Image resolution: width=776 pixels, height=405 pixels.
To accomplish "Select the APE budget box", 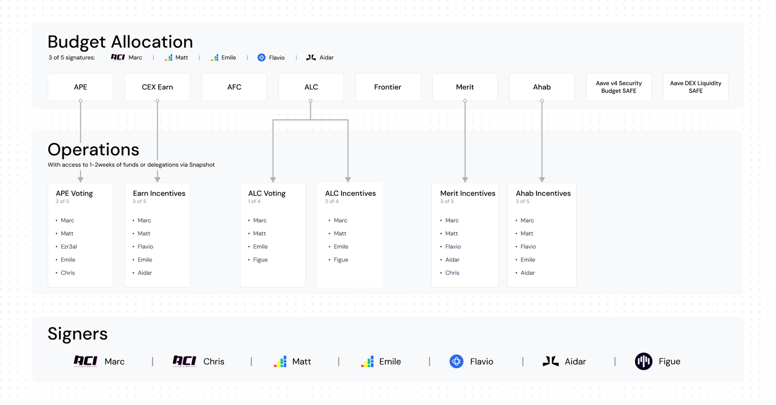I will (x=81, y=87).
